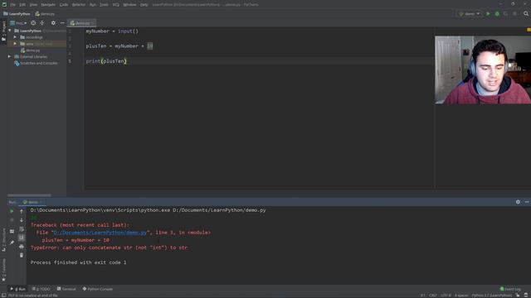Screen dimensions: 531x298
Task: Clear console output with trash icon
Action: (22, 256)
